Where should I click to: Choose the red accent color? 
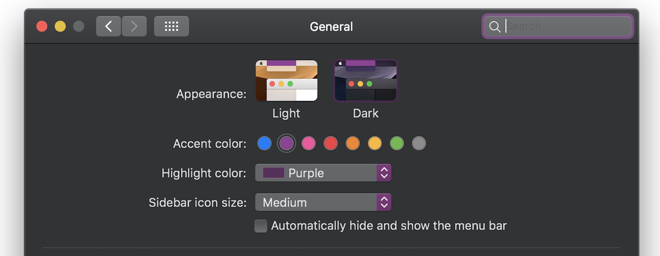[x=331, y=143]
